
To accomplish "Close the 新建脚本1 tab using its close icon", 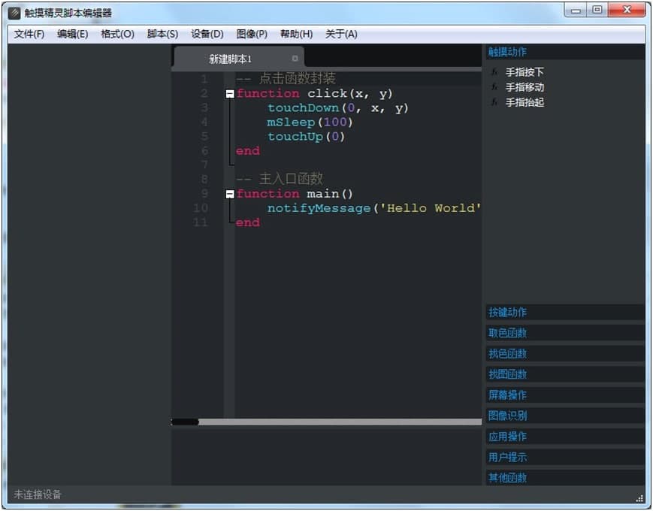I will pos(295,59).
